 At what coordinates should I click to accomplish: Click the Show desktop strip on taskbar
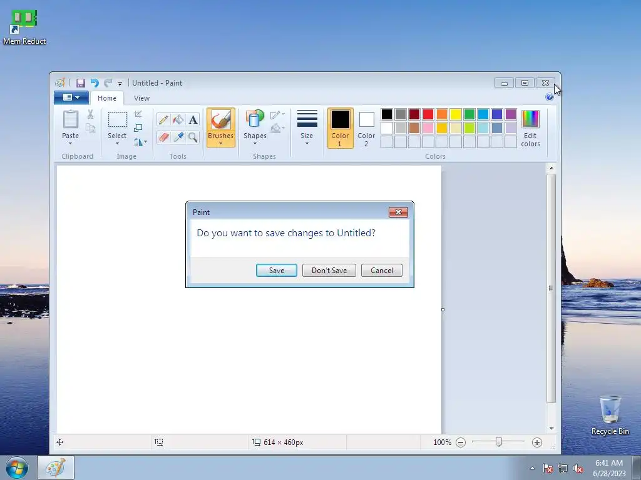636,468
